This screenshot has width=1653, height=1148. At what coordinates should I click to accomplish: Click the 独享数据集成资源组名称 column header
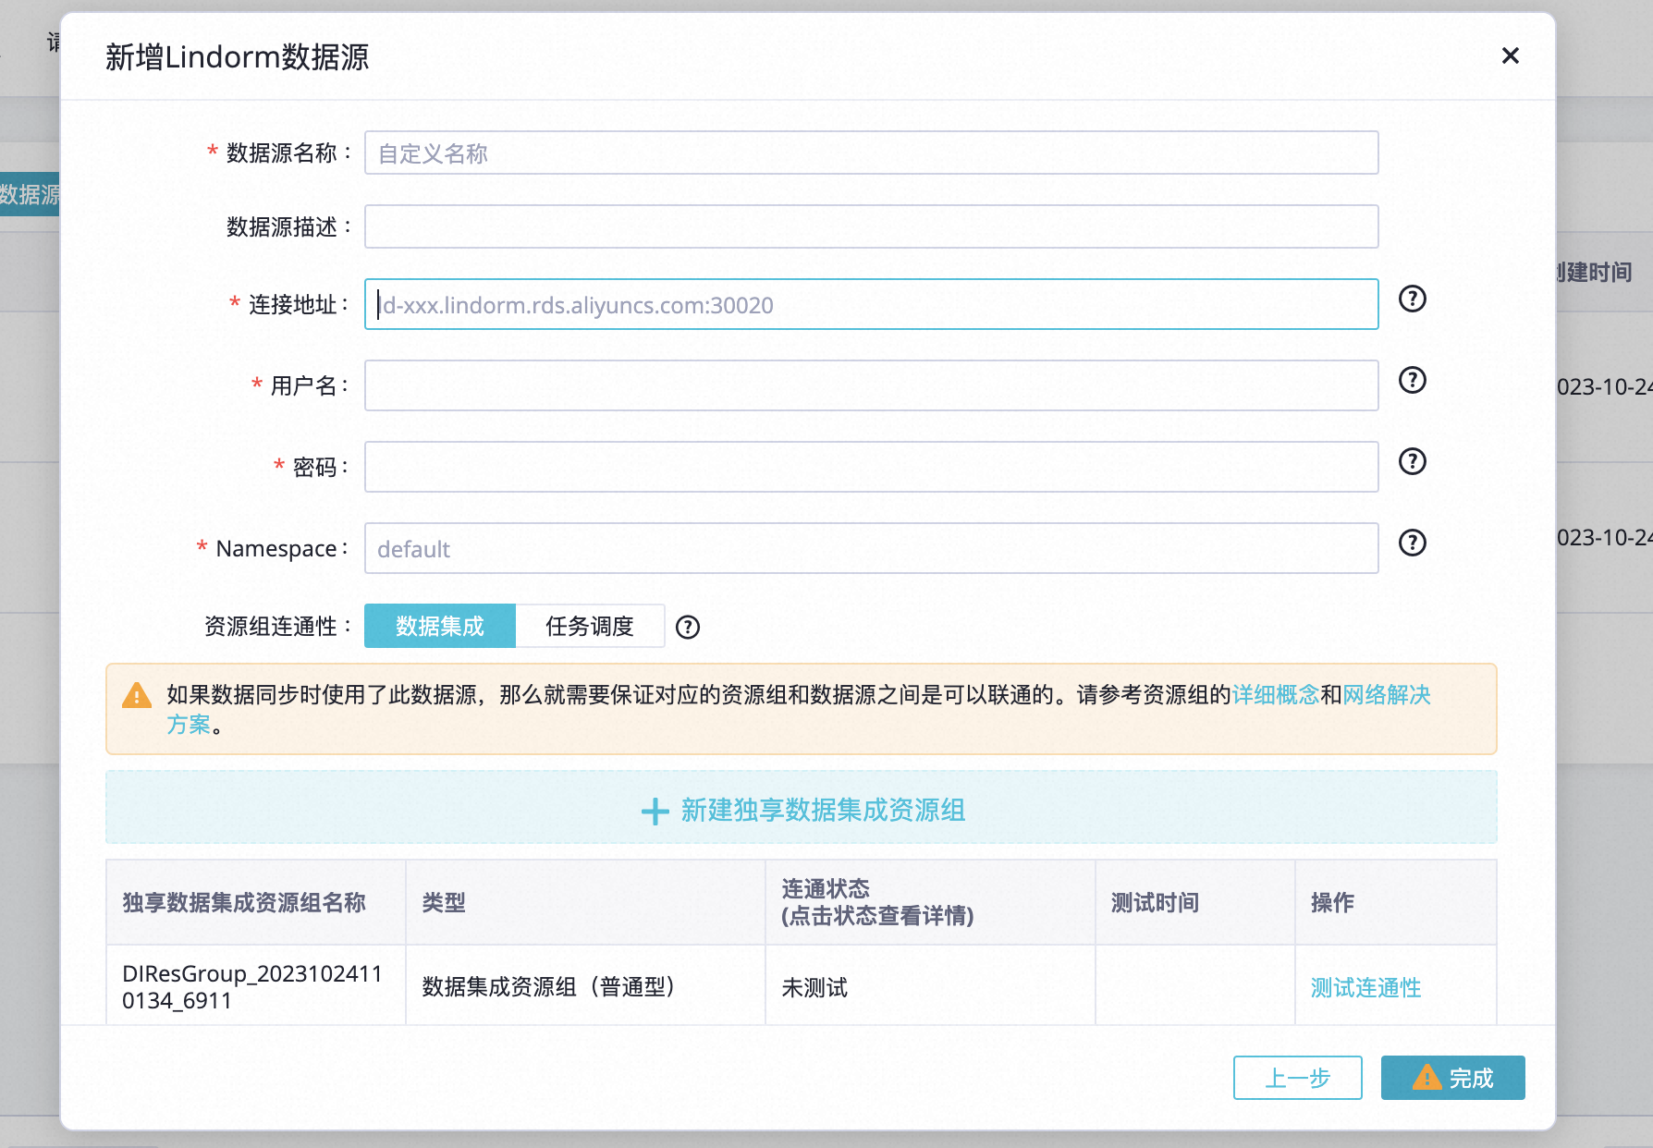coord(256,902)
